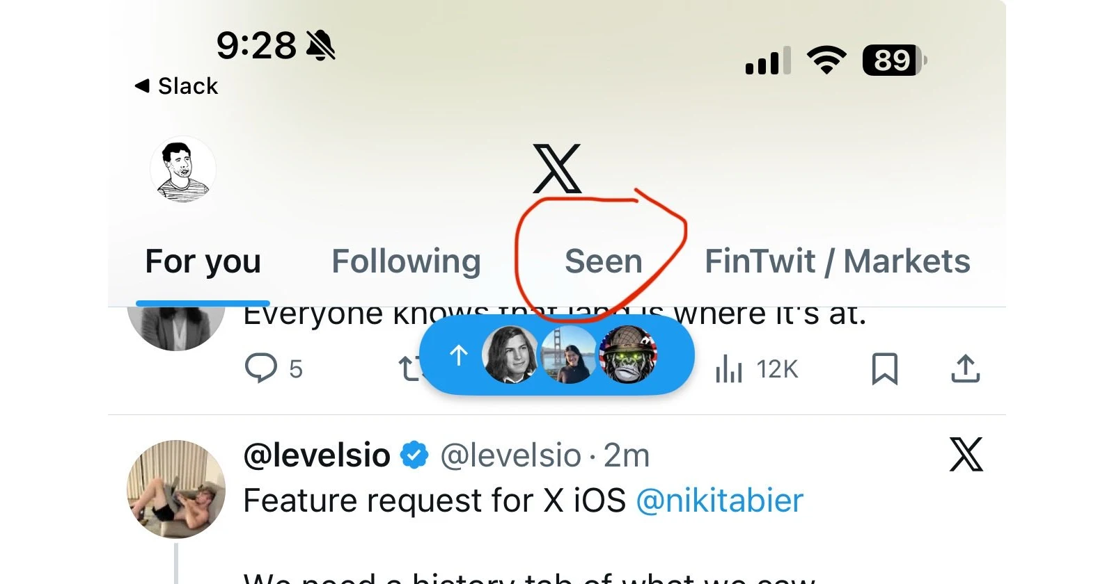
Task: Open the circled Seen tab
Action: click(x=603, y=262)
